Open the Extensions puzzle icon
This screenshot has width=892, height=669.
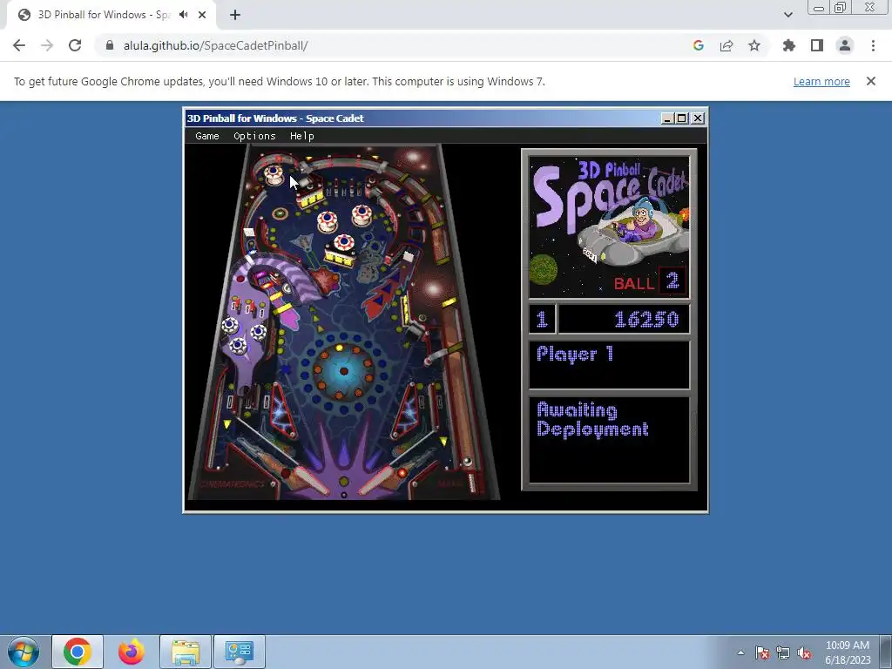tap(788, 45)
